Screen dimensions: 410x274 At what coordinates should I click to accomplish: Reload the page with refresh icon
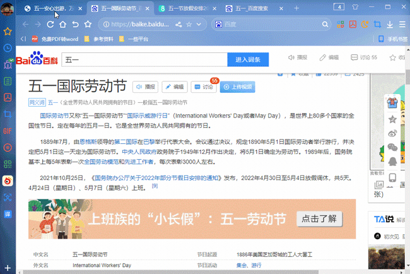pos(50,25)
